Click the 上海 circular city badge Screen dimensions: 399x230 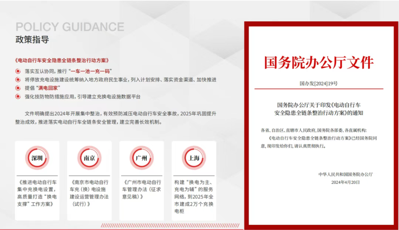click(194, 158)
